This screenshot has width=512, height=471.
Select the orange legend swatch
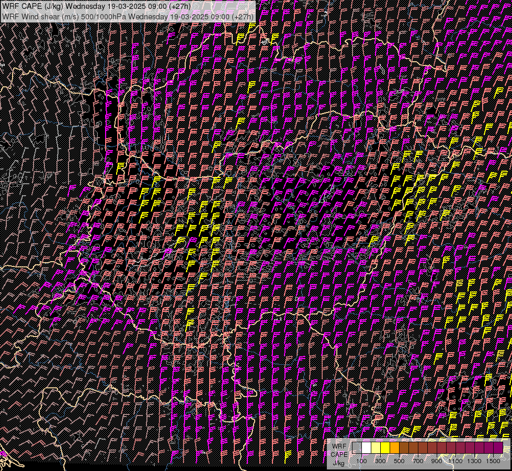(x=394, y=447)
